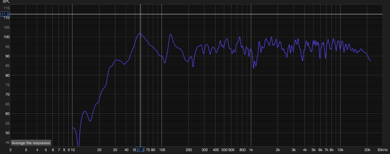Click the 111.9 SPL cursor readout
The height and width of the screenshot is (154, 390).
pos(5,15)
